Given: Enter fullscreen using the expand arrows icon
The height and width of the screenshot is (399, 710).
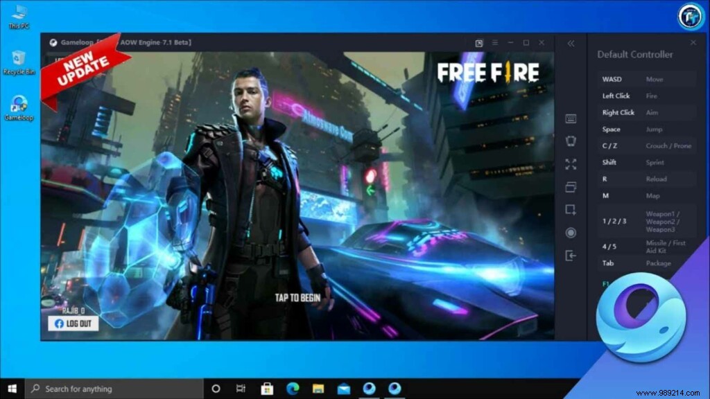Looking at the screenshot, I should [571, 165].
